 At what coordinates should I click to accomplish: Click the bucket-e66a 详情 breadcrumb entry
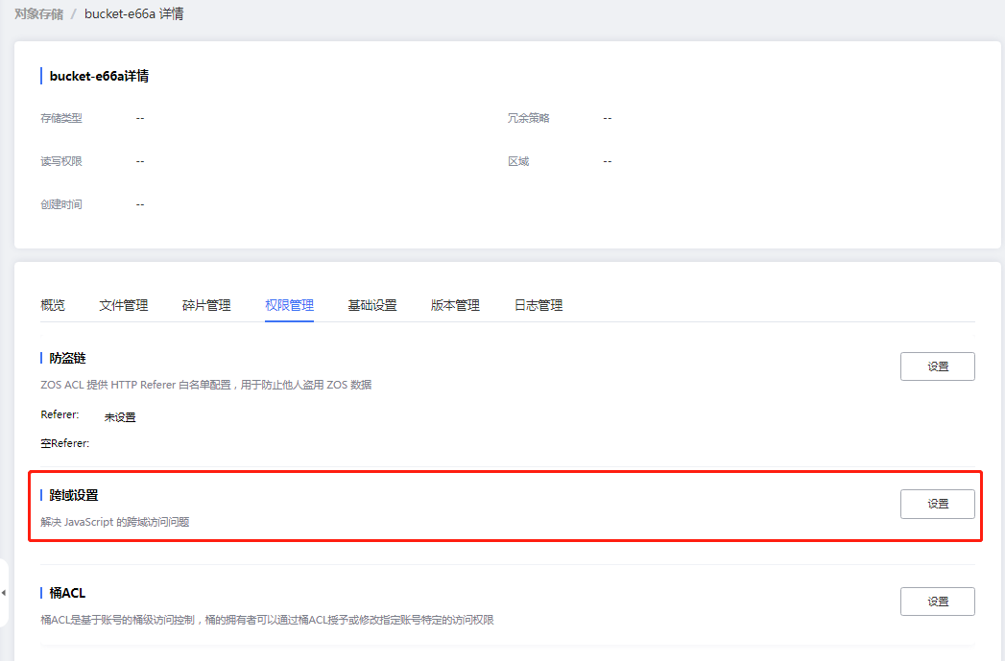coord(134,13)
